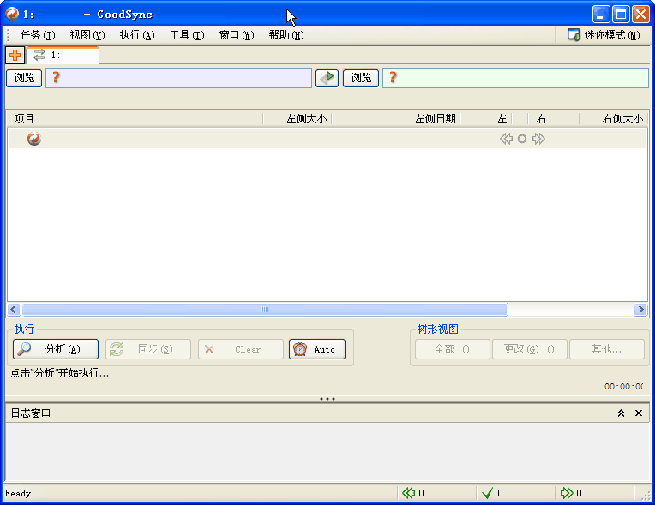The width and height of the screenshot is (655, 505).
Task: Collapse the 日志窗口 log panel
Action: tap(621, 413)
